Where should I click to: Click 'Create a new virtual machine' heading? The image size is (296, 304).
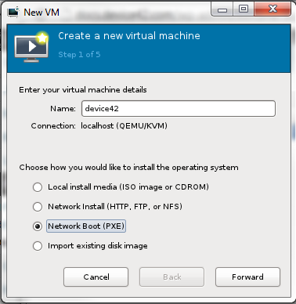click(129, 36)
